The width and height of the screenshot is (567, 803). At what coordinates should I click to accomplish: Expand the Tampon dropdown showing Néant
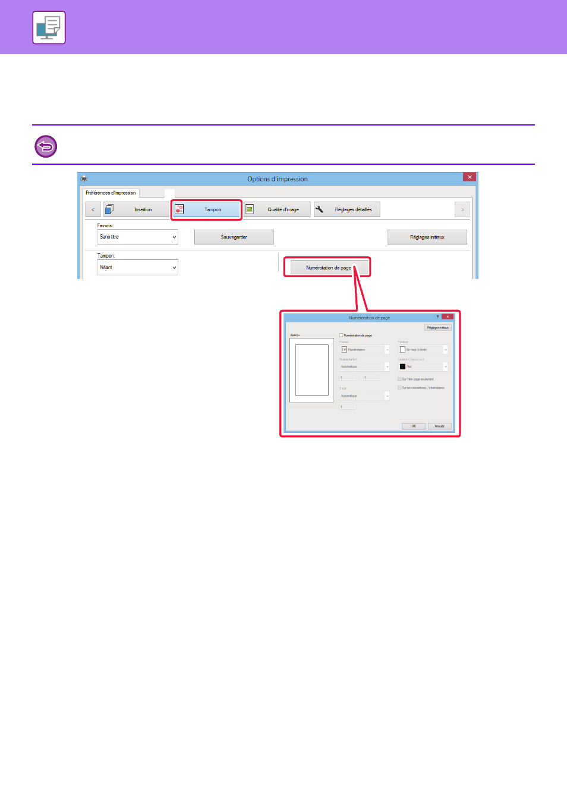point(138,268)
